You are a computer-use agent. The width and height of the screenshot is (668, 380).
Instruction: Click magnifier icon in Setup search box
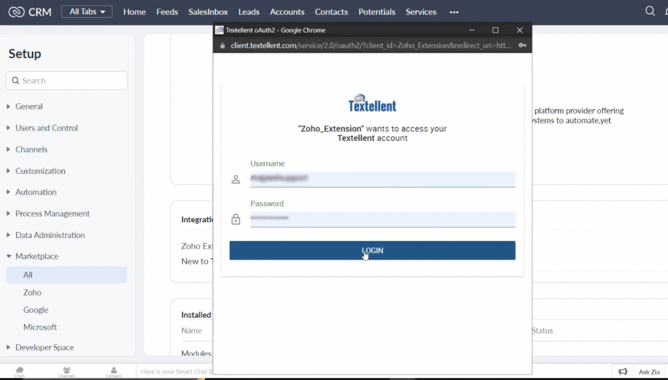16,80
